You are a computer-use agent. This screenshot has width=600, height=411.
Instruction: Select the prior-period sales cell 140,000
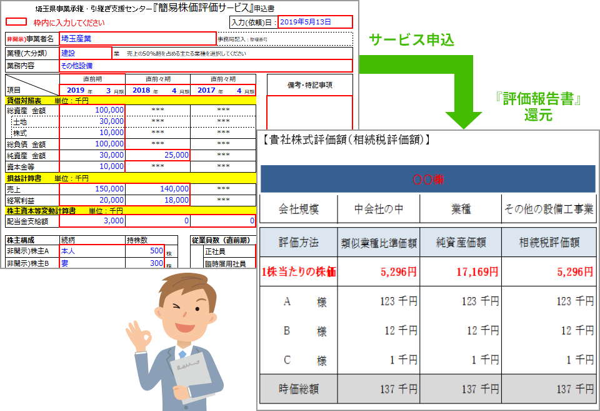pos(157,189)
